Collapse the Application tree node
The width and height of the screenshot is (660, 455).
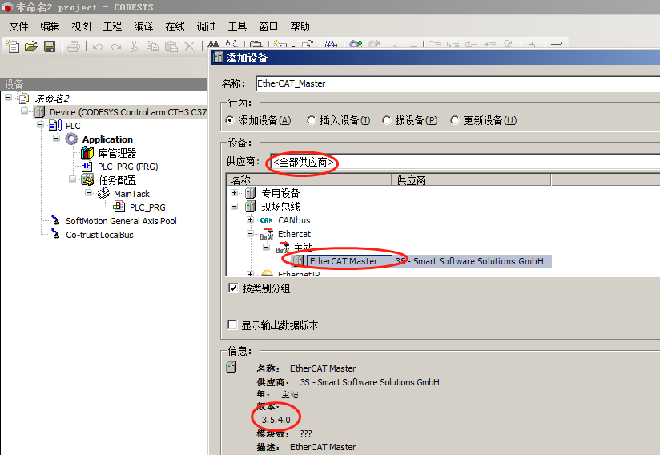tap(56, 138)
